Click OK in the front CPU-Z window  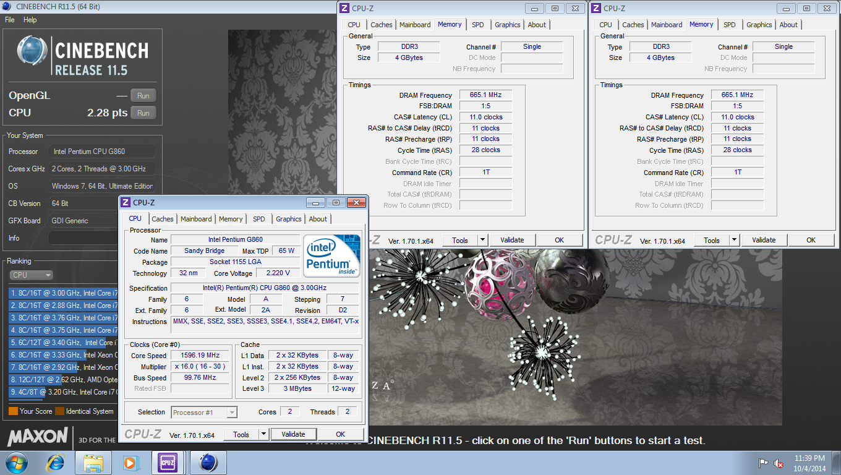coord(340,434)
